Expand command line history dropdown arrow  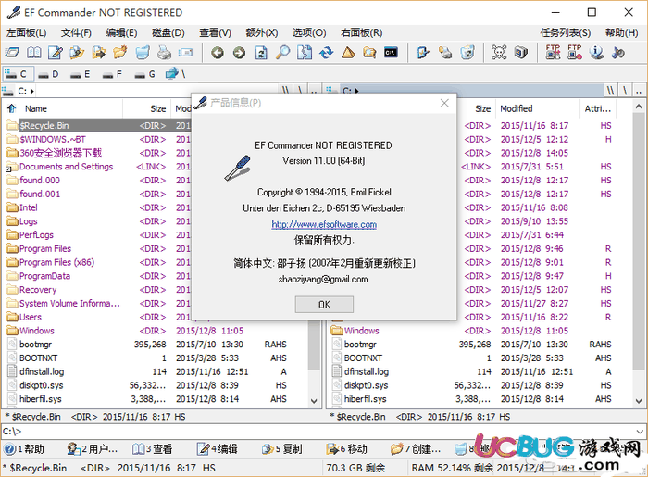click(x=640, y=432)
